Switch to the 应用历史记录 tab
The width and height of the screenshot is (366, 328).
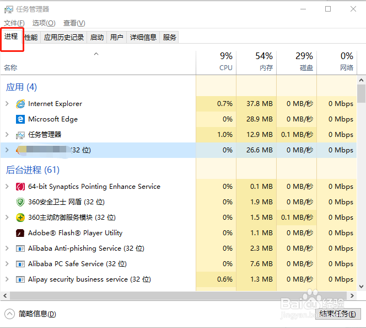(64, 37)
